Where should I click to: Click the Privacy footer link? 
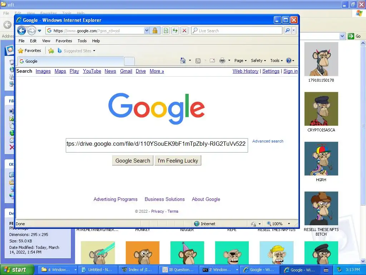click(x=158, y=211)
